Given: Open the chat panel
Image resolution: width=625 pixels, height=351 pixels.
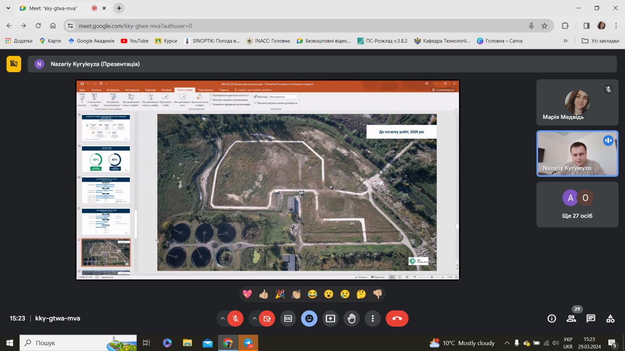Looking at the screenshot, I should click(591, 318).
